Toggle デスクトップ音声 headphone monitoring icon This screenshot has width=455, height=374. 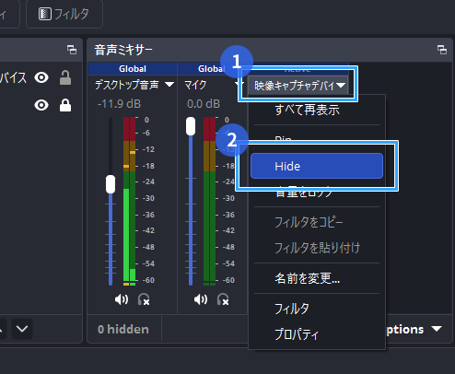coord(144,299)
